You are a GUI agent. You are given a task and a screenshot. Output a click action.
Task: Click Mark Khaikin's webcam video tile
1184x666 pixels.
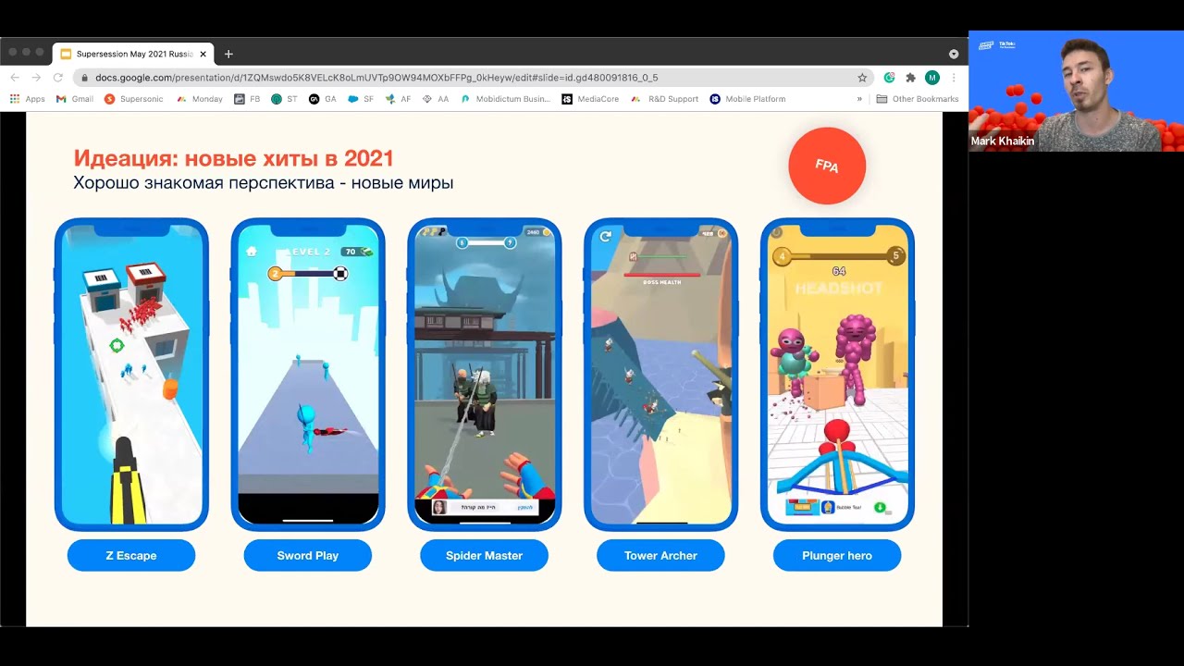[x=1076, y=91]
